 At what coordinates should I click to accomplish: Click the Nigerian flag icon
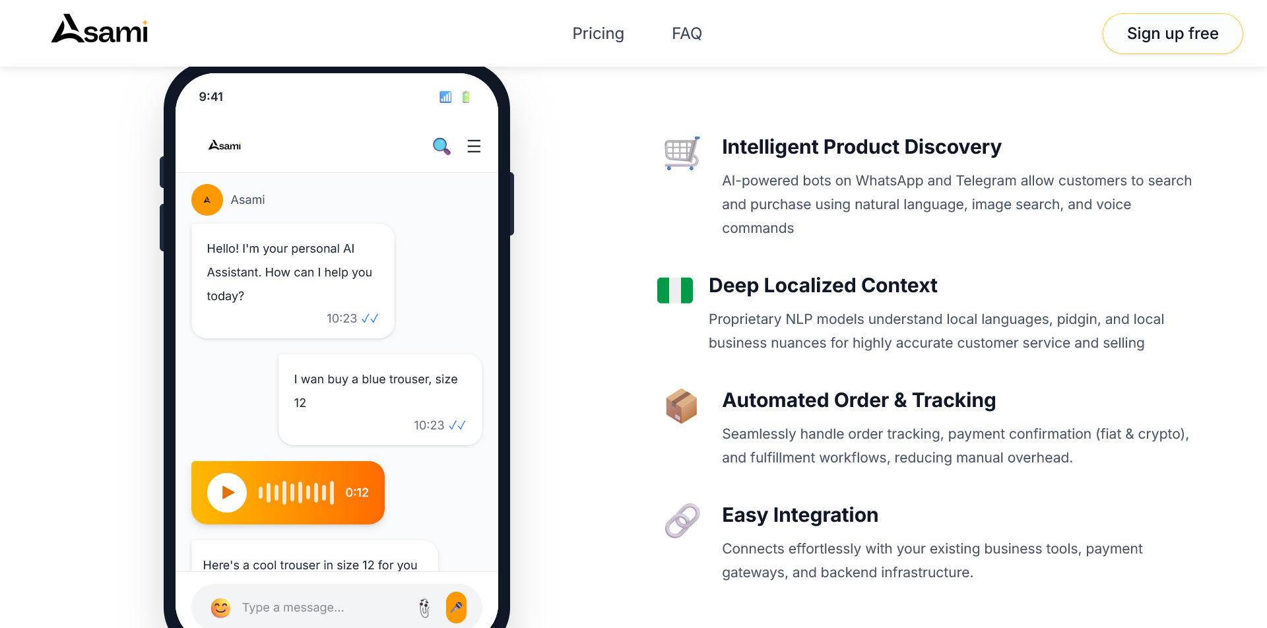[x=675, y=290]
